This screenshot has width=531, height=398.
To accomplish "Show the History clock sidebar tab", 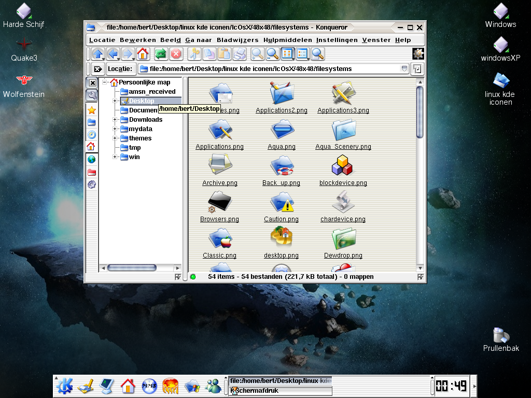I will 92,135.
